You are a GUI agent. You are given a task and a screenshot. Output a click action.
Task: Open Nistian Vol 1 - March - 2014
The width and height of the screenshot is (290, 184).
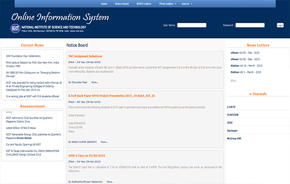pos(246,72)
